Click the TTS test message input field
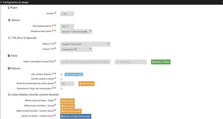This screenshot has width=223, height=119. click(85, 62)
